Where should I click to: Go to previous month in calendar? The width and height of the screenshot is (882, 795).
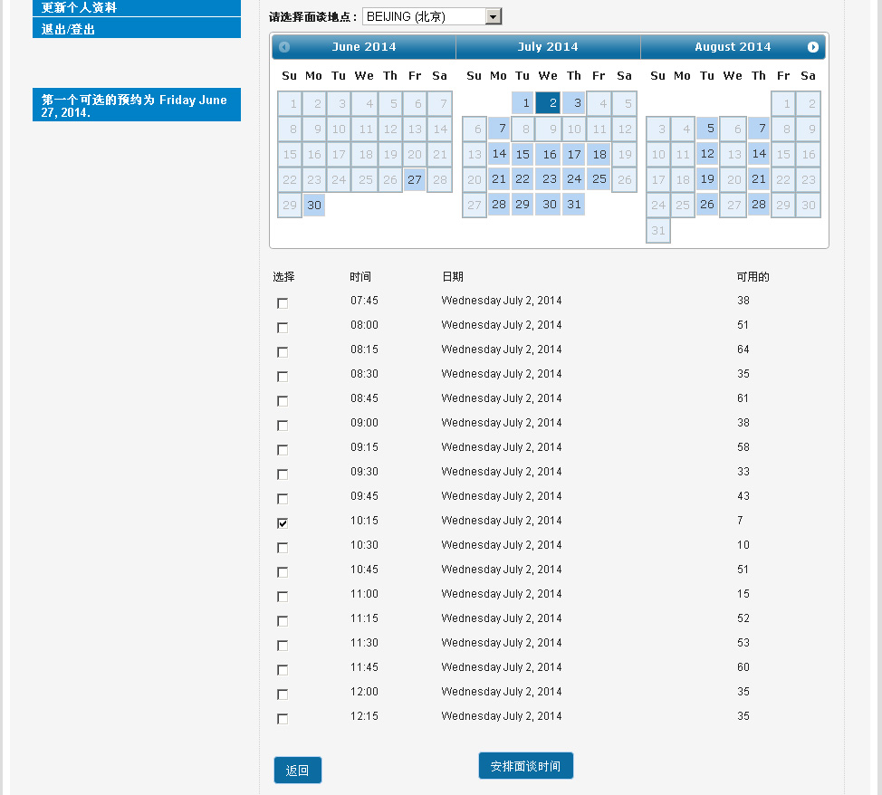tap(284, 47)
